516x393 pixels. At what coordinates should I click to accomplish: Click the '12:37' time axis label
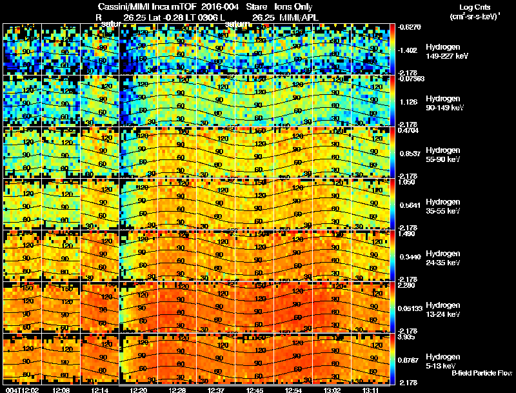pos(216,390)
